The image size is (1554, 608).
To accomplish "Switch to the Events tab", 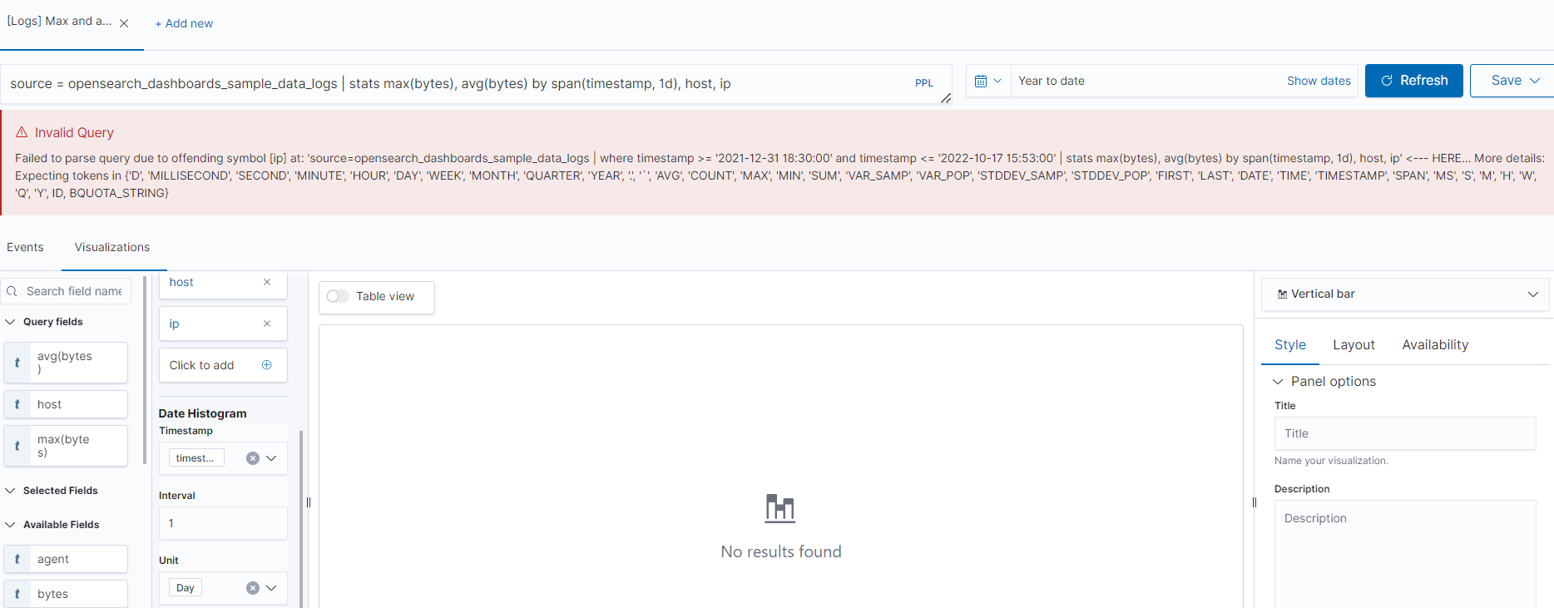I will (x=25, y=247).
